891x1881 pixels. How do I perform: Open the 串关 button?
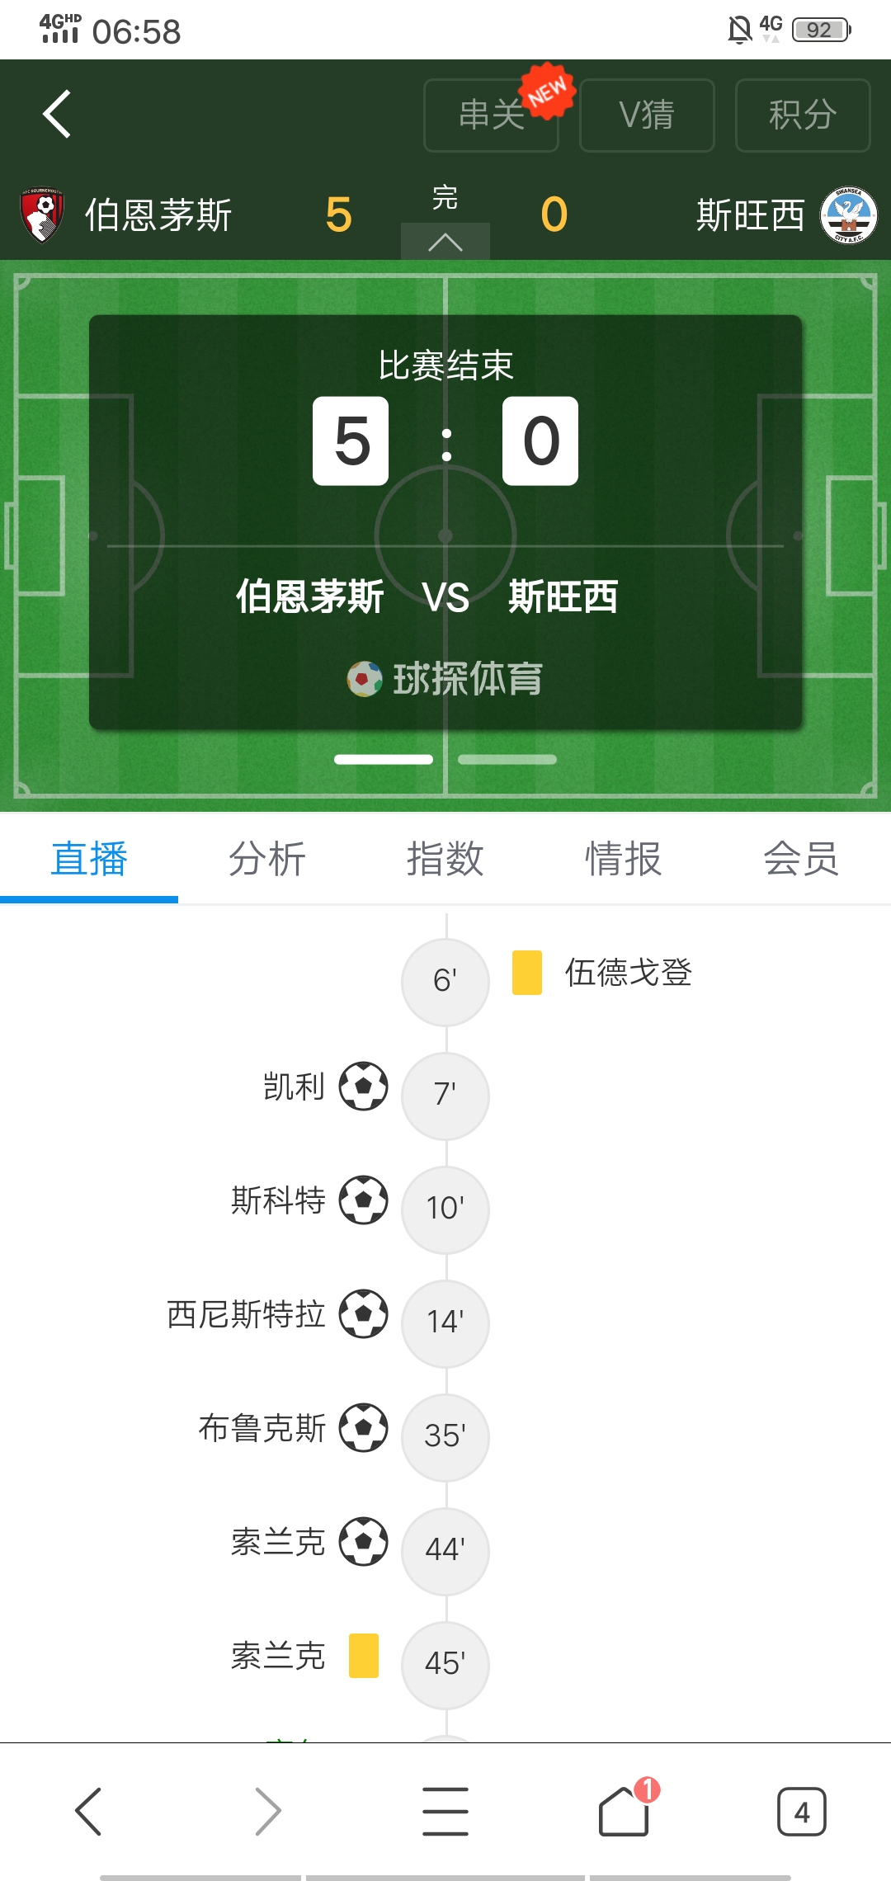pyautogui.click(x=492, y=115)
